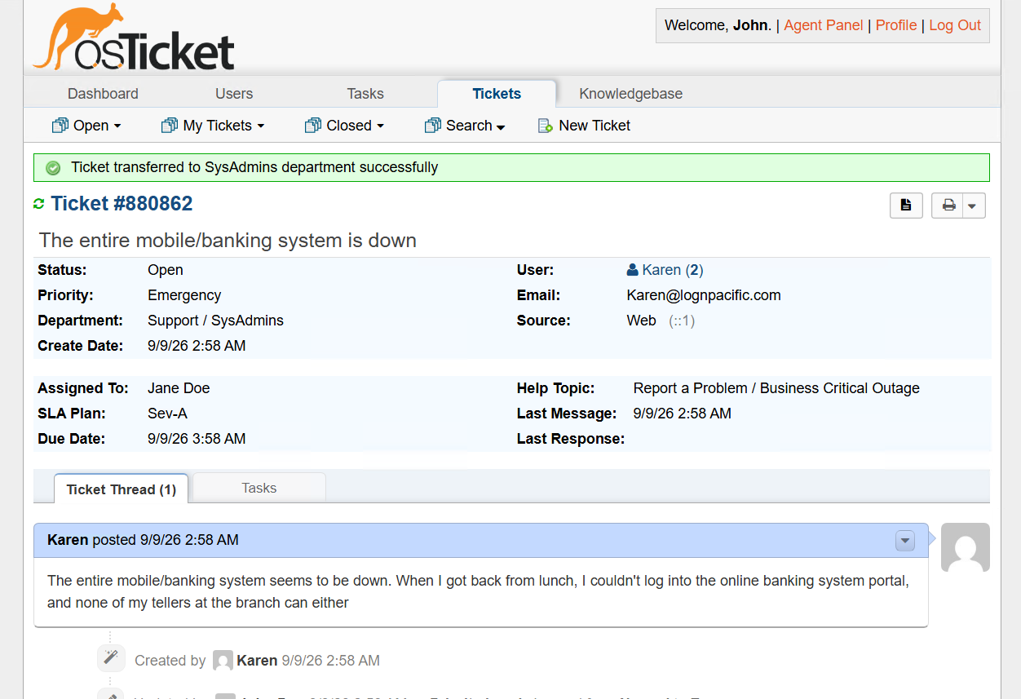This screenshot has width=1021, height=699.
Task: Click Karen's gray avatar thumbnail
Action: (966, 547)
